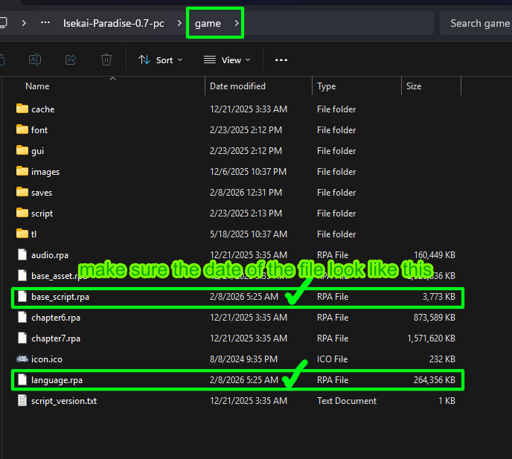Click the breadcrumb ellipsis for hidden folders
Image resolution: width=512 pixels, height=459 pixels.
tap(45, 23)
